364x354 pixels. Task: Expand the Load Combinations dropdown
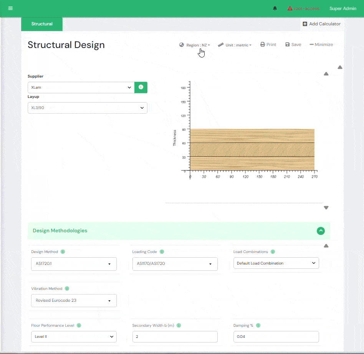click(276, 263)
